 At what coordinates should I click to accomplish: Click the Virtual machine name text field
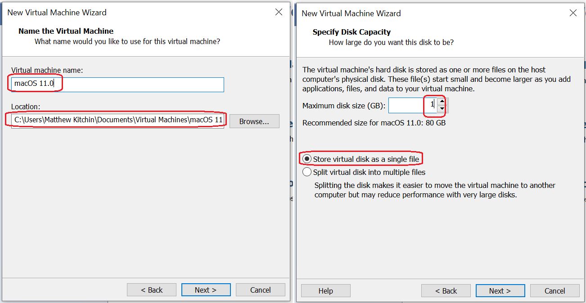point(135,84)
